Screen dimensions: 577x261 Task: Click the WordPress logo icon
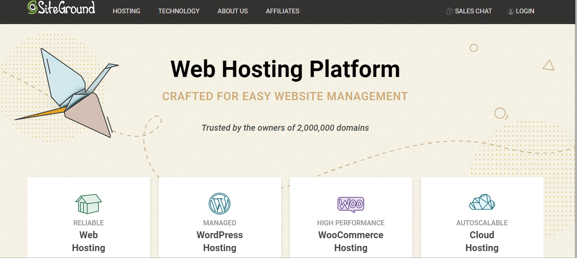pyautogui.click(x=220, y=203)
